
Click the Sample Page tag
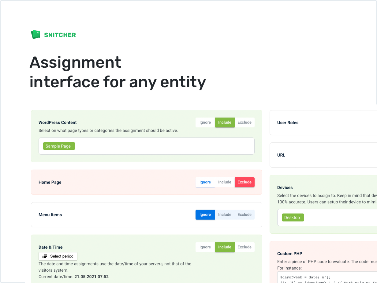(58, 146)
